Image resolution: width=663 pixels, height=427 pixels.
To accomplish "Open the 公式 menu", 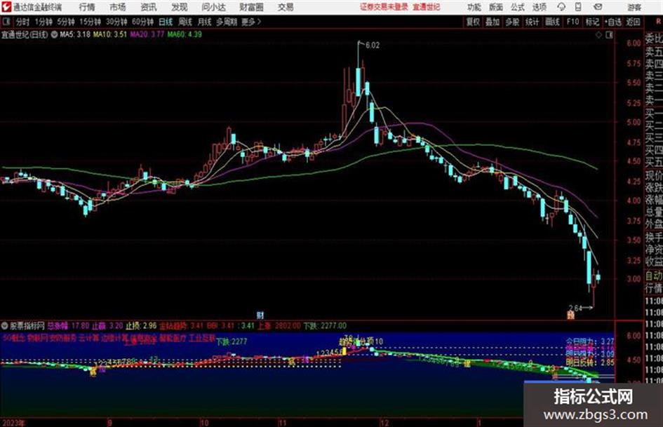I will click(518, 7).
